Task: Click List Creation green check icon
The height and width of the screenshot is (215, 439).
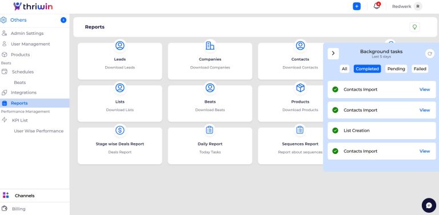Action: click(335, 131)
